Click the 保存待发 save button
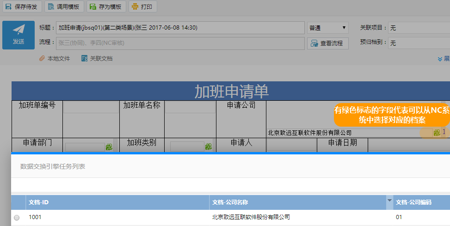Viewport: 450px width, 226px height. 22,6
